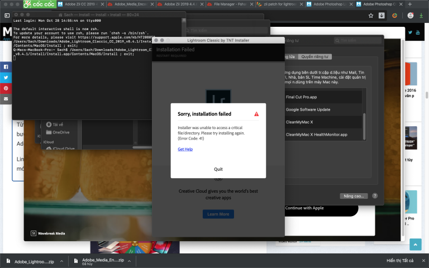Viewport: 429px width, 268px height.
Task: Click Quit in installation failed dialog
Action: pyautogui.click(x=218, y=169)
